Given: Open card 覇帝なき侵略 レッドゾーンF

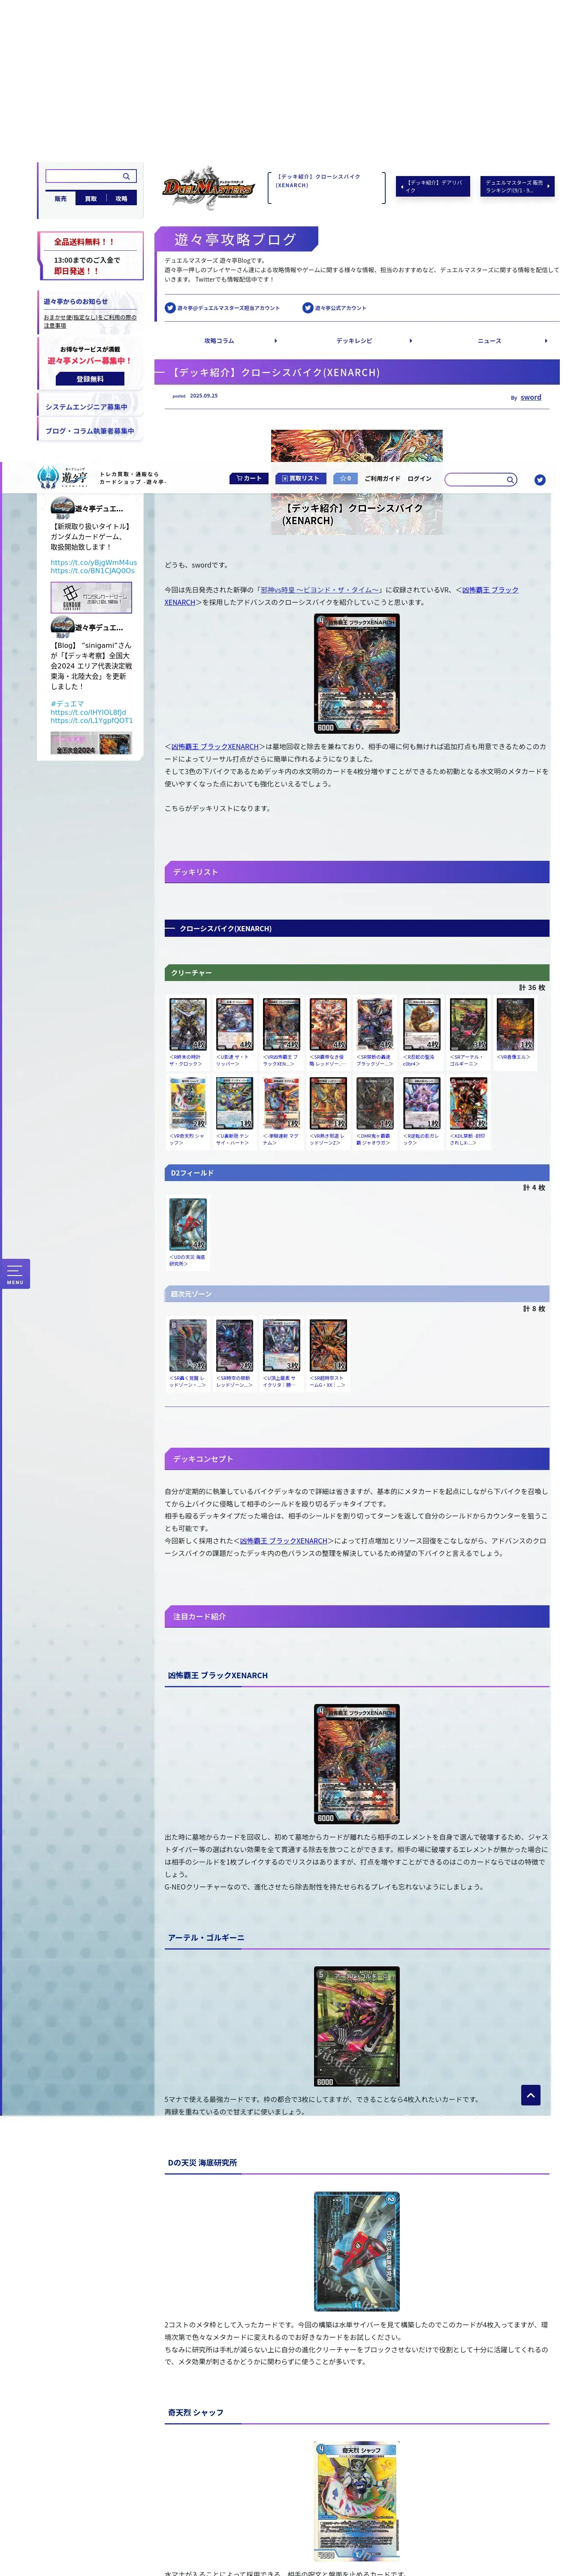Looking at the screenshot, I should [x=328, y=1024].
